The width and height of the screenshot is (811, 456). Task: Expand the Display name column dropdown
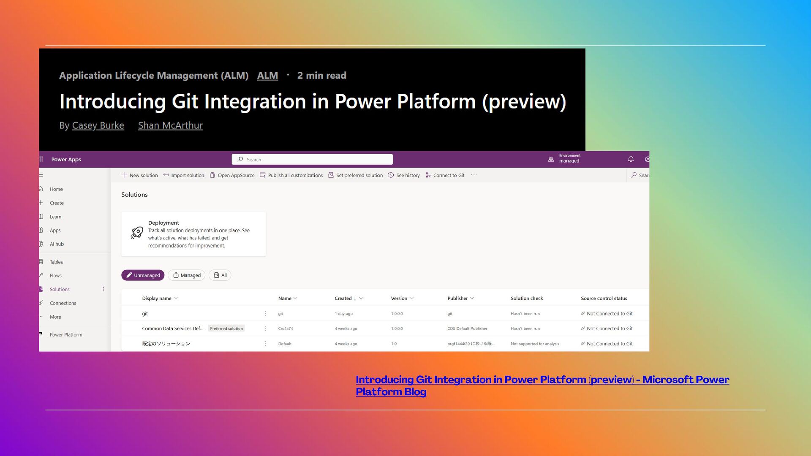tap(176, 298)
